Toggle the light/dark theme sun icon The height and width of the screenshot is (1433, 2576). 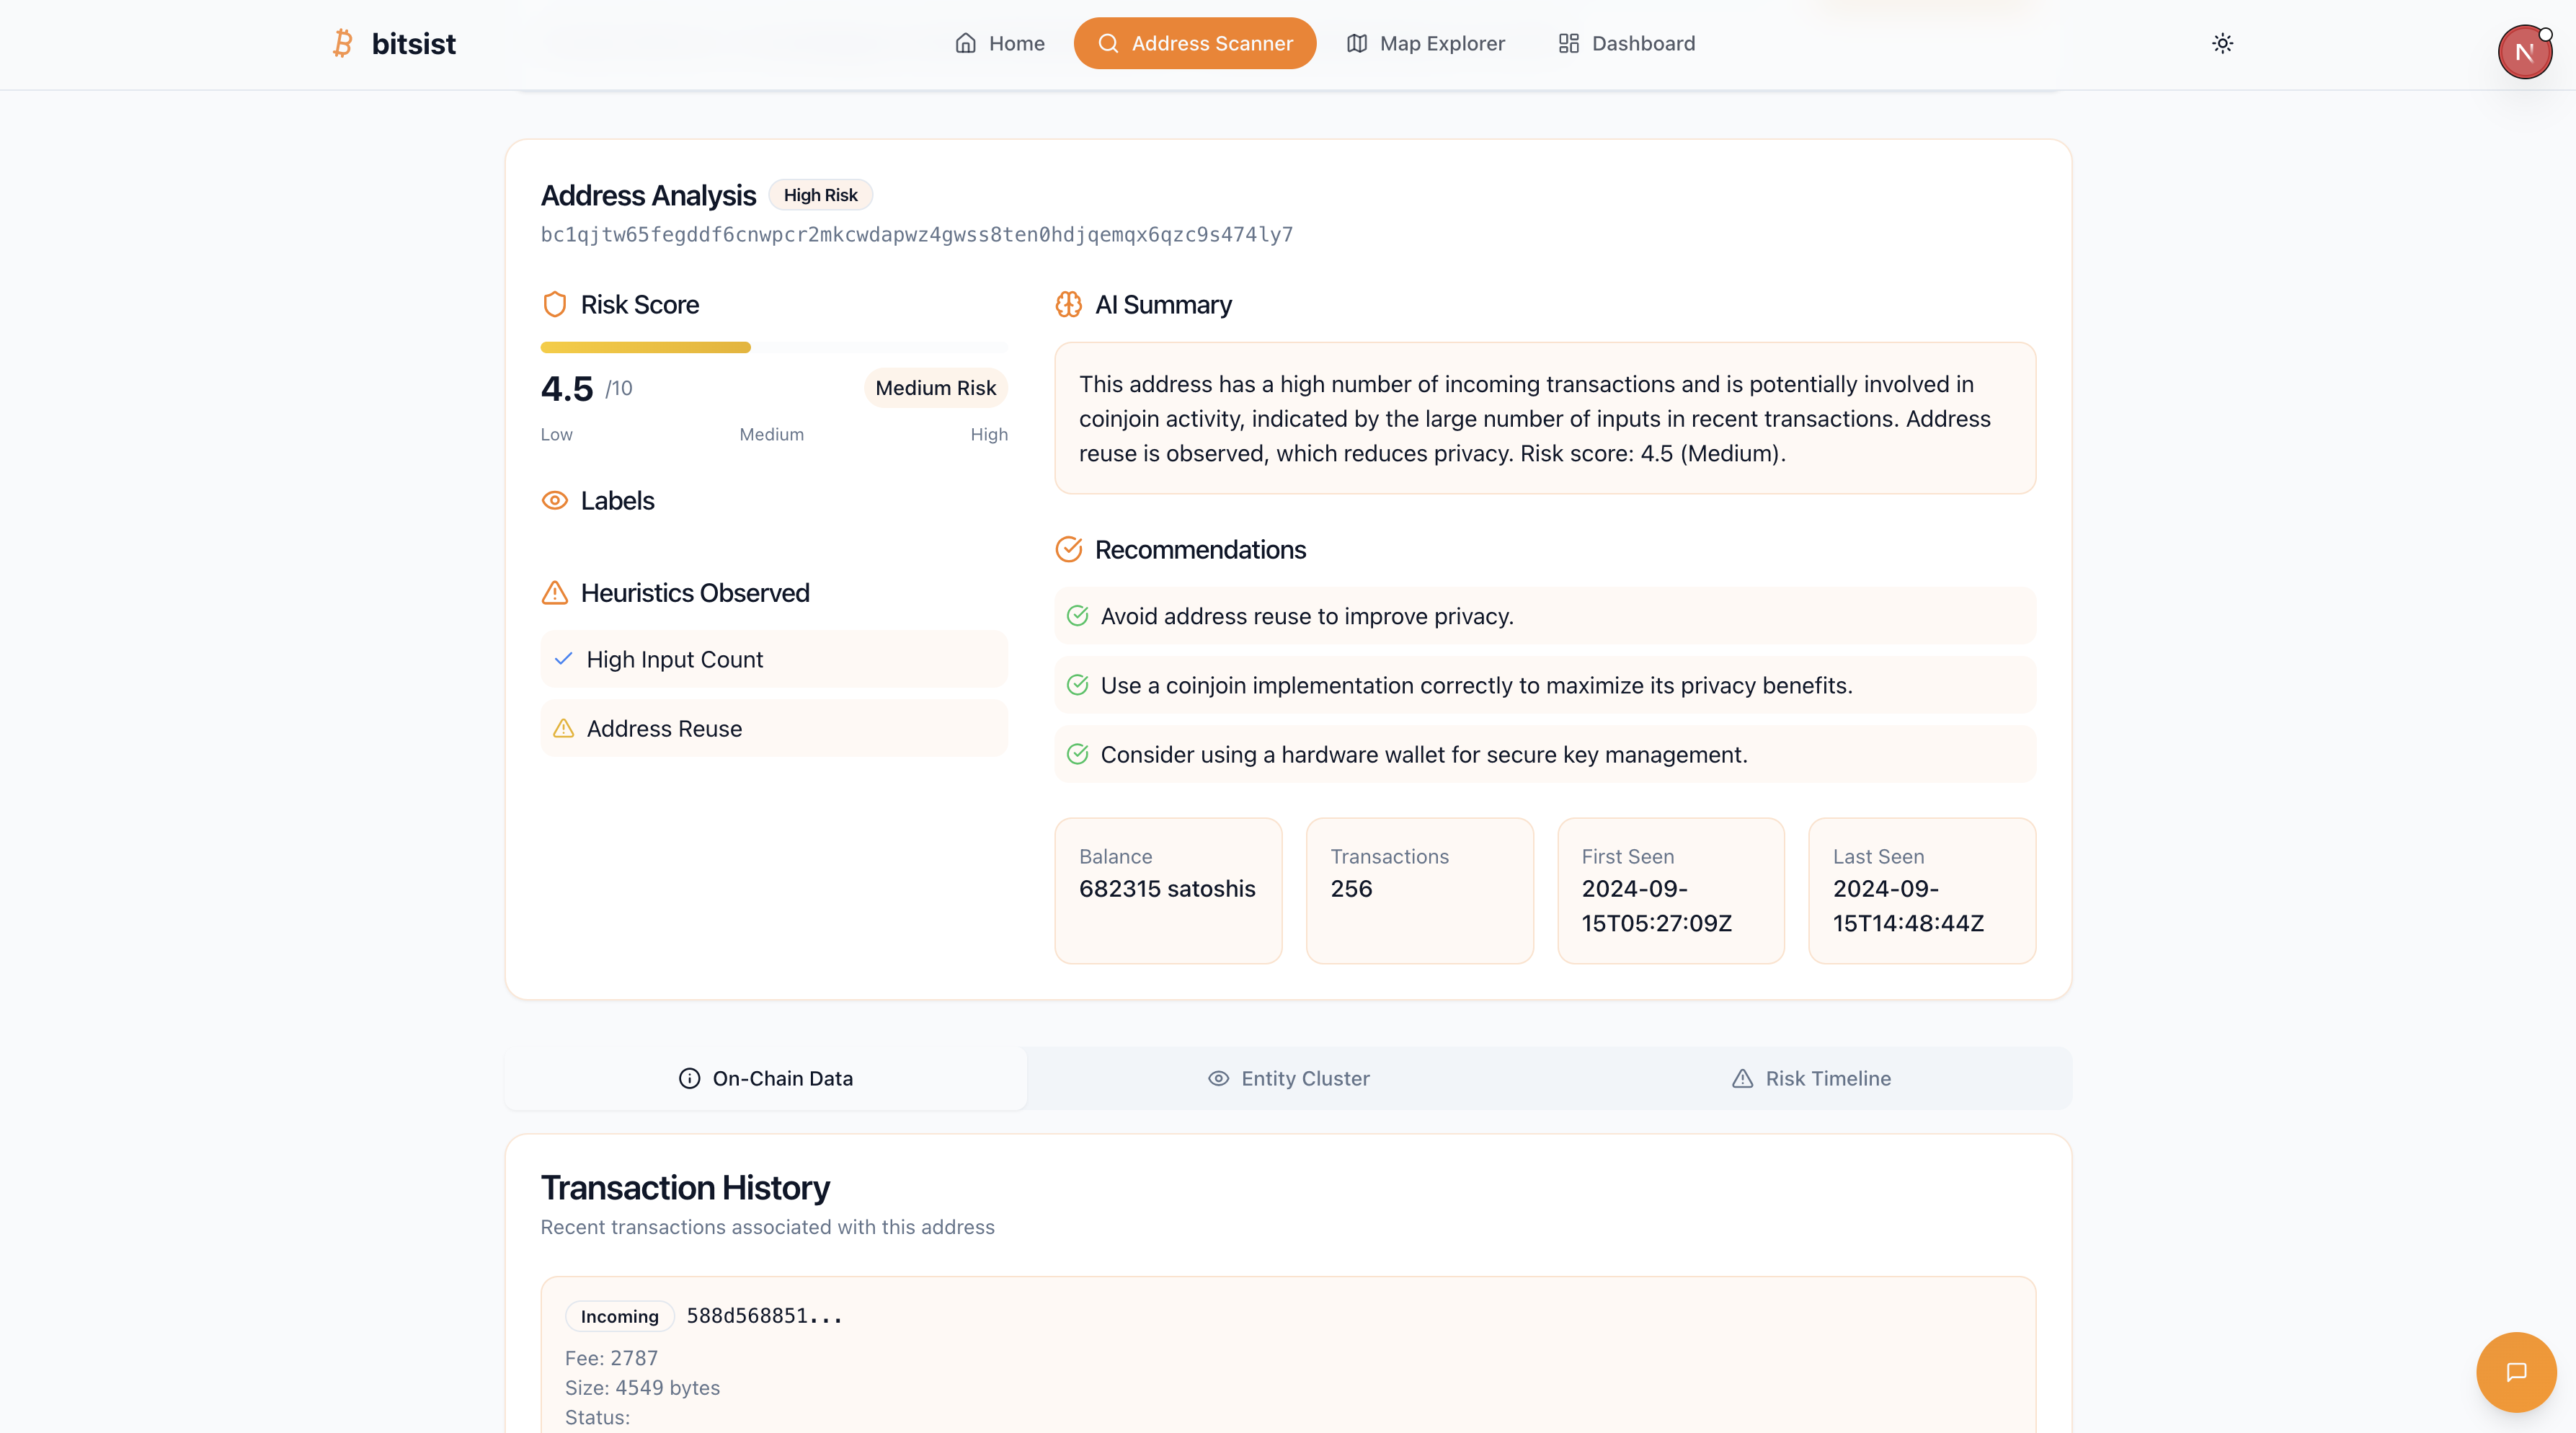[x=2222, y=43]
